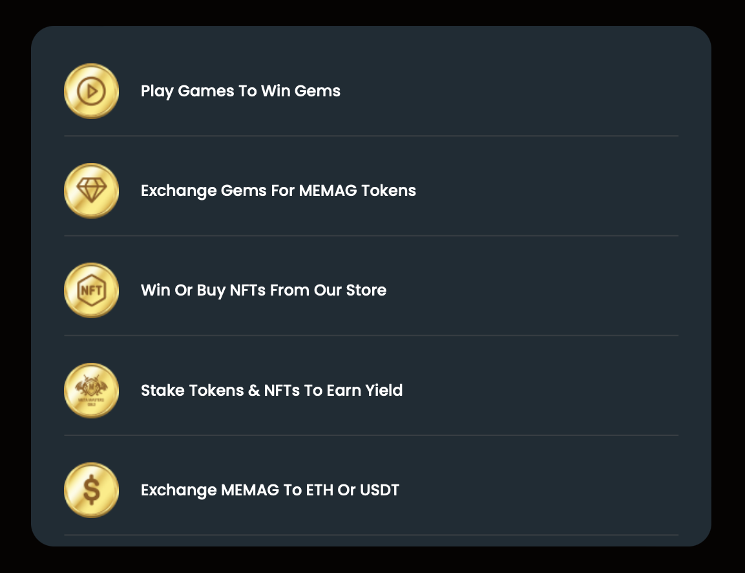The image size is (745, 573).
Task: Choose "Exchange MEMAG To ETH Or USDT"
Action: coord(270,490)
